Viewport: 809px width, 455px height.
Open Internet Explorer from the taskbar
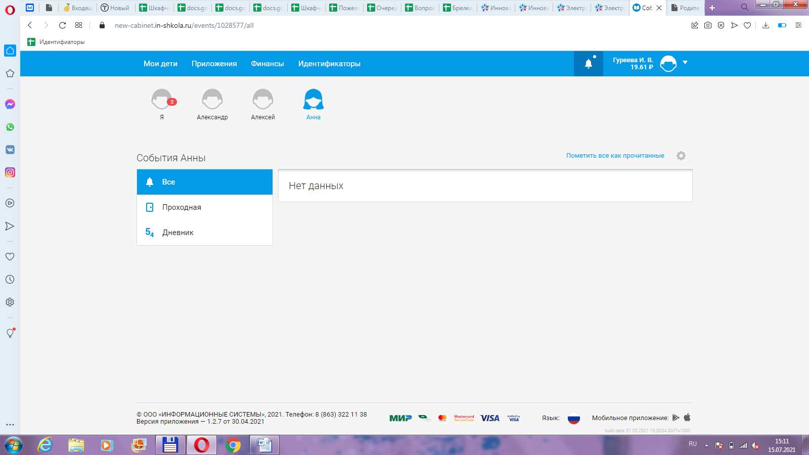point(45,445)
